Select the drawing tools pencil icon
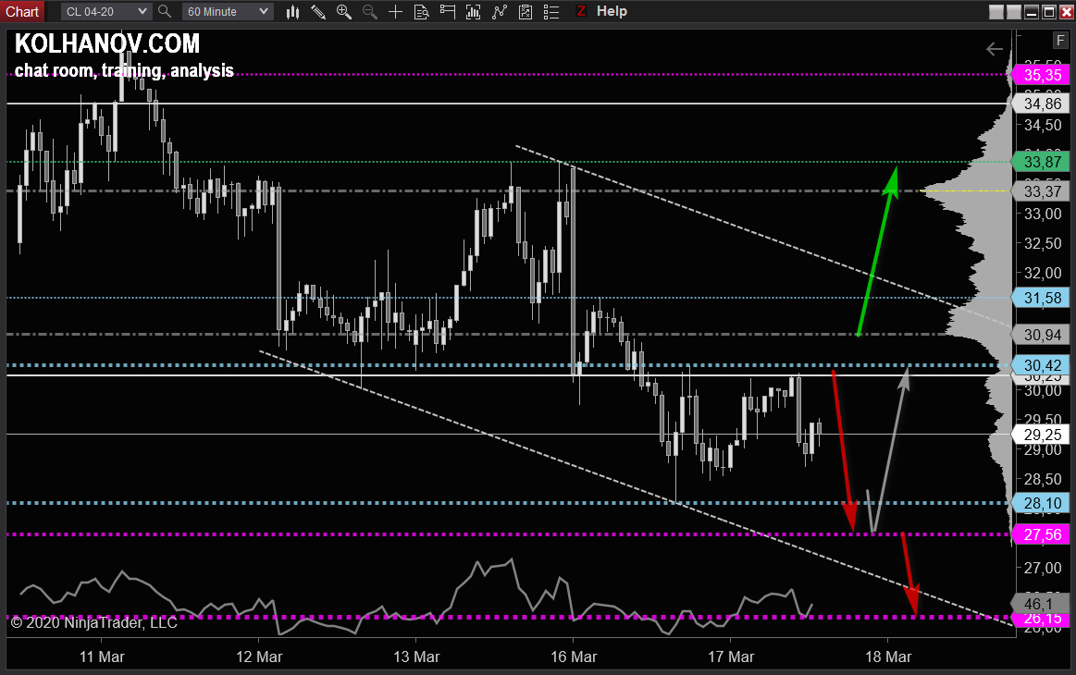Image resolution: width=1076 pixels, height=675 pixels. point(317,12)
